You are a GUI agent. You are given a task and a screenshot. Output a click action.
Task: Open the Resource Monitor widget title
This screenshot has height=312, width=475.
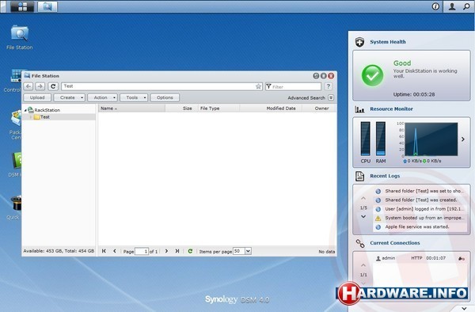click(391, 108)
